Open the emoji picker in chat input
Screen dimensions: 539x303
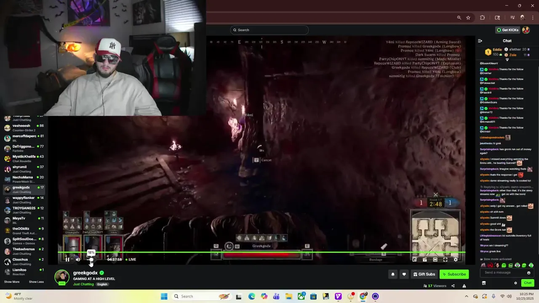pos(529,273)
